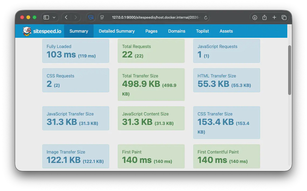
Task: Click the Share icon
Action: [x=264, y=17]
